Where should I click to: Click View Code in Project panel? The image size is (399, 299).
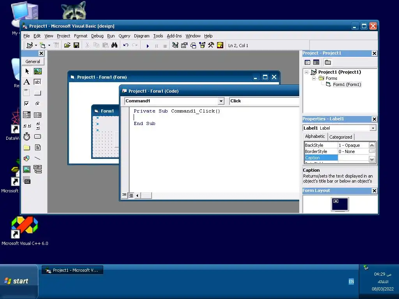coord(307,62)
